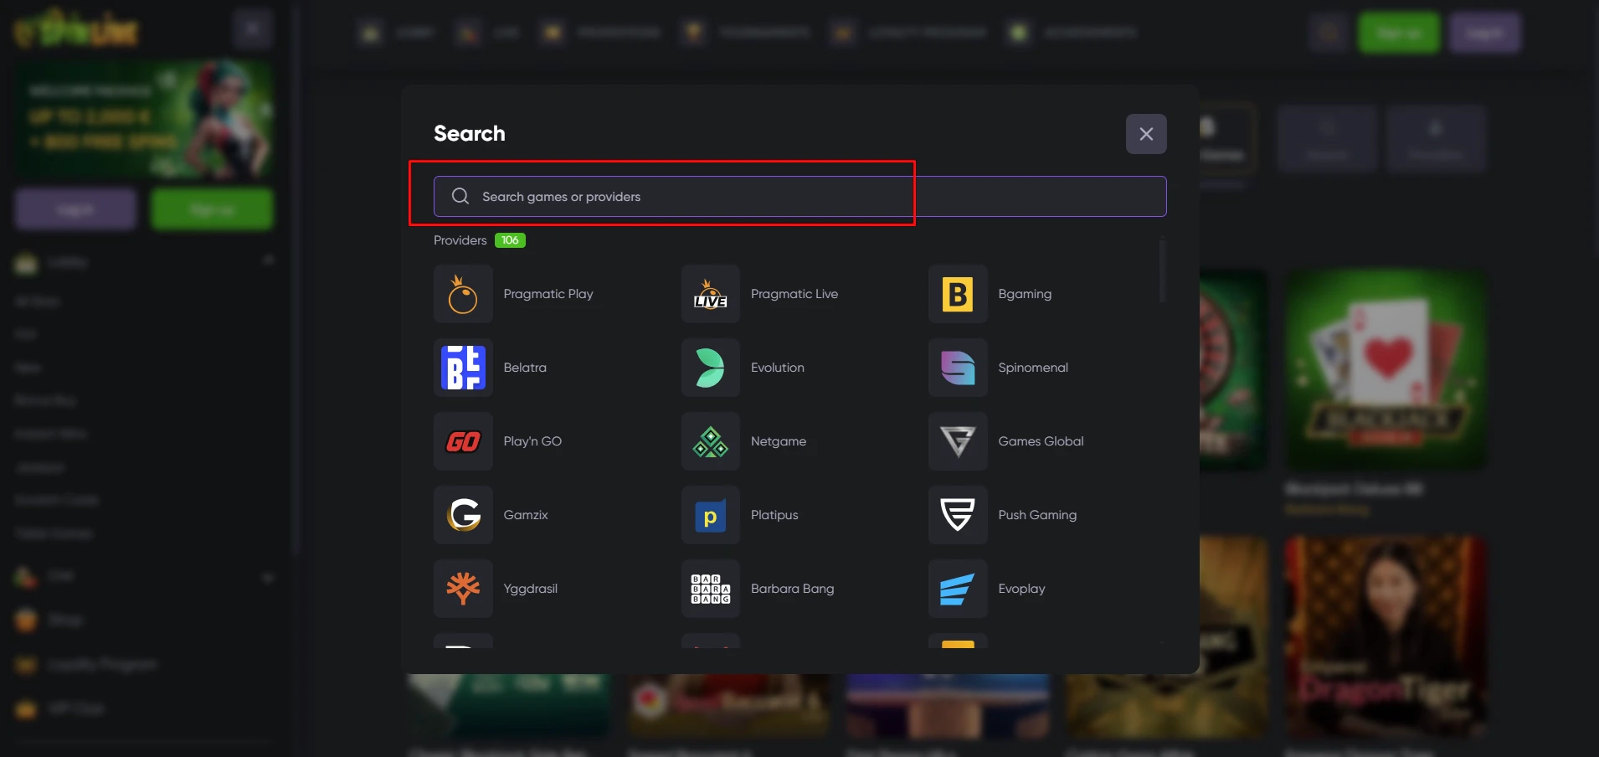Viewport: 1599px width, 757px height.
Task: Open the Yggdrasil provider
Action: tap(496, 589)
